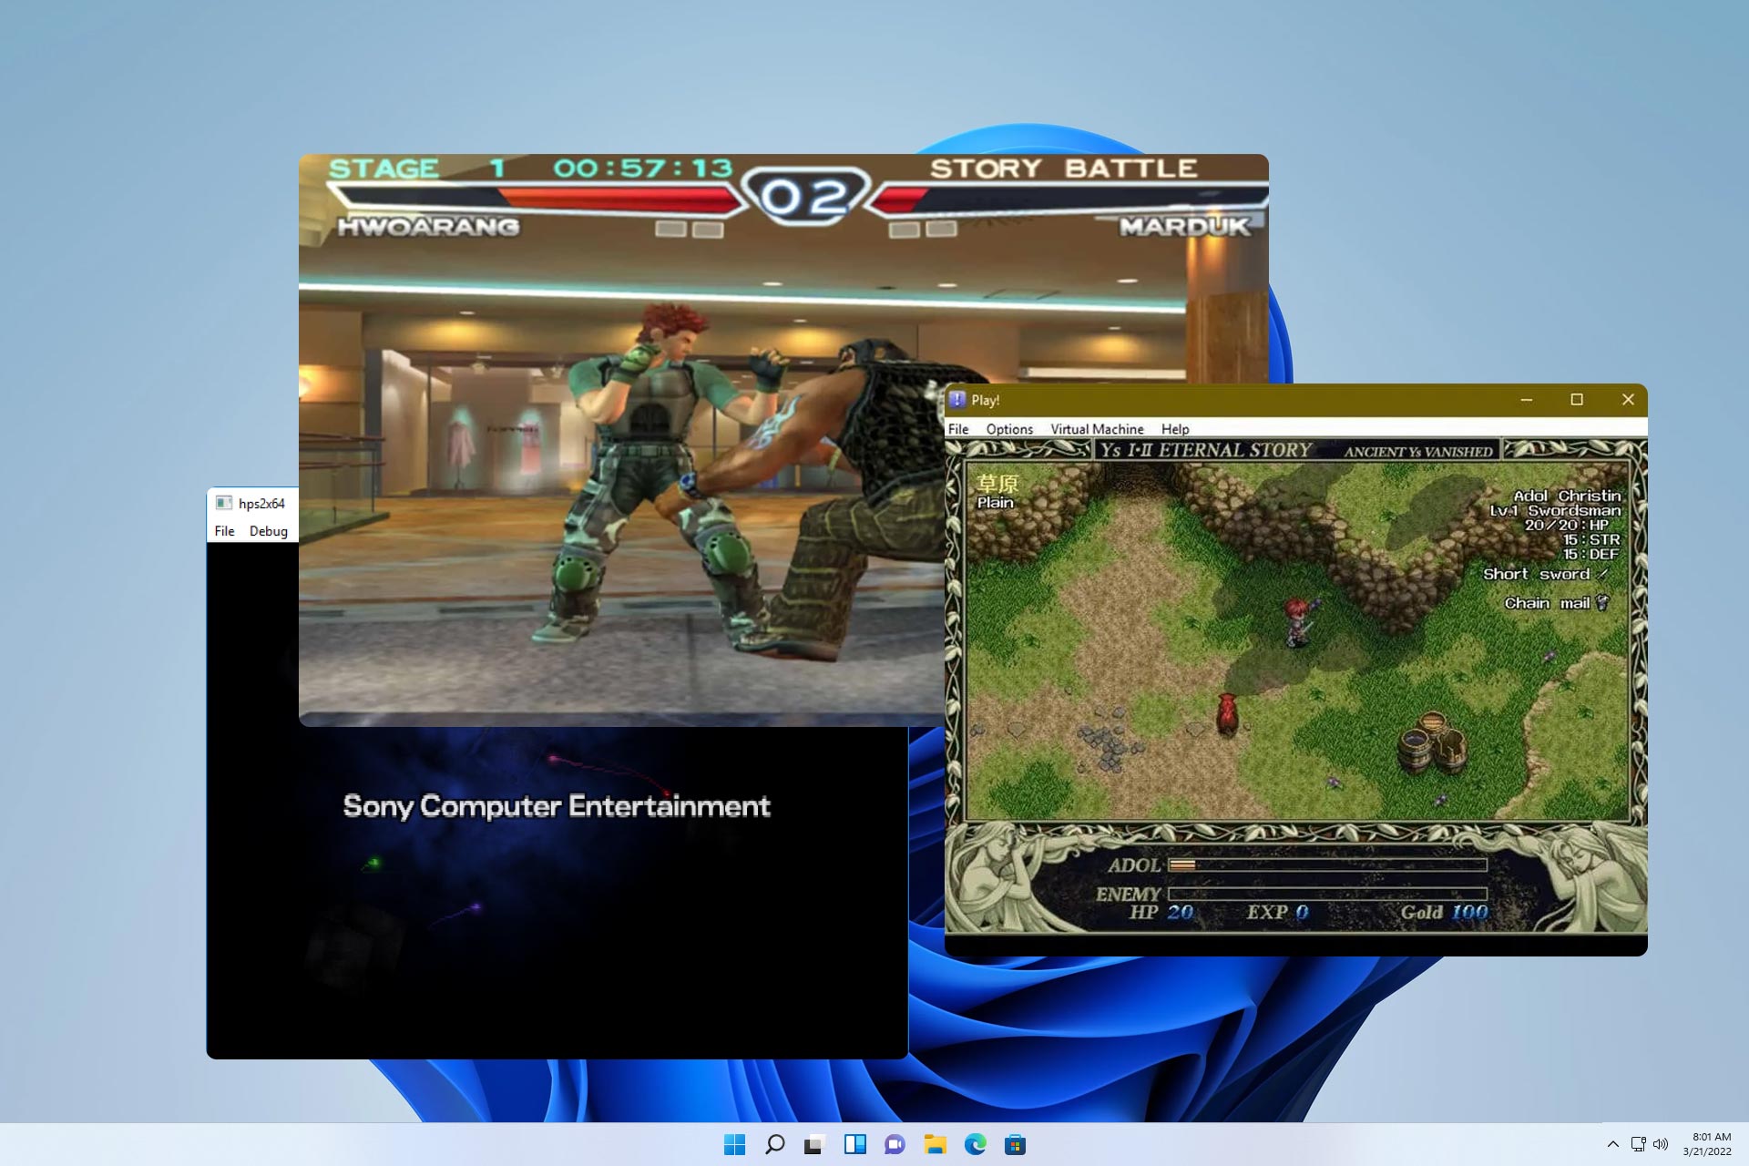1749x1166 pixels.
Task: Open the Widgets panel from taskbar
Action: pyautogui.click(x=854, y=1144)
